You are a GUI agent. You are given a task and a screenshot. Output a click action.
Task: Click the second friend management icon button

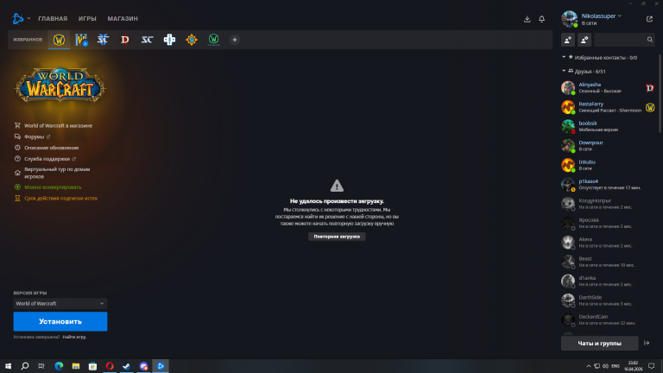[x=584, y=40]
